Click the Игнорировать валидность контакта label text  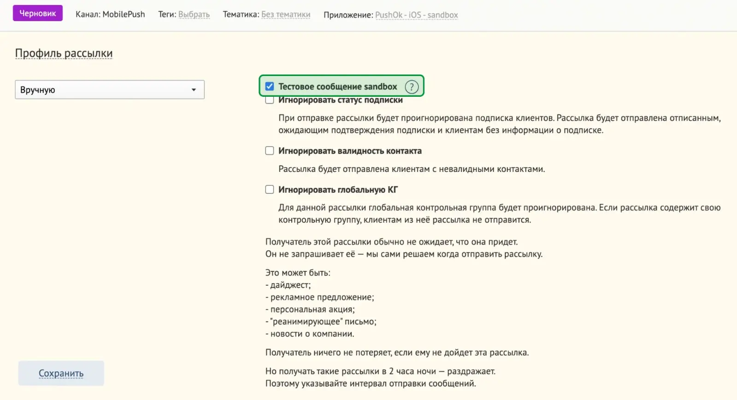pos(350,151)
